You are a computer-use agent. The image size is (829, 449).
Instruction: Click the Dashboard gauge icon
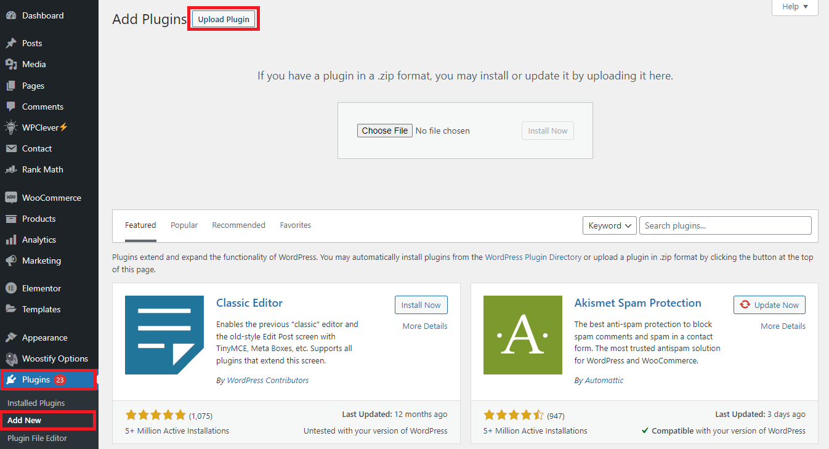click(11, 15)
